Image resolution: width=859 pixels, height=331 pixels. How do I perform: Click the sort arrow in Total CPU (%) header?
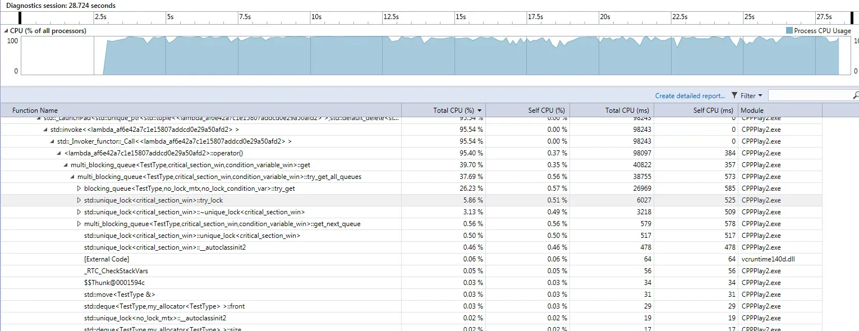[480, 111]
